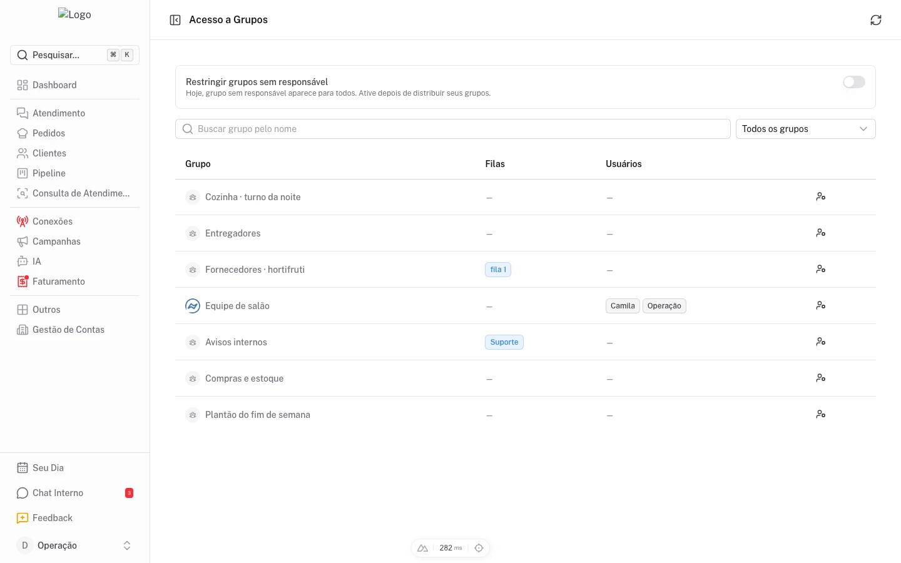Open Pedidos menu item
The width and height of the screenshot is (901, 563).
[75, 133]
